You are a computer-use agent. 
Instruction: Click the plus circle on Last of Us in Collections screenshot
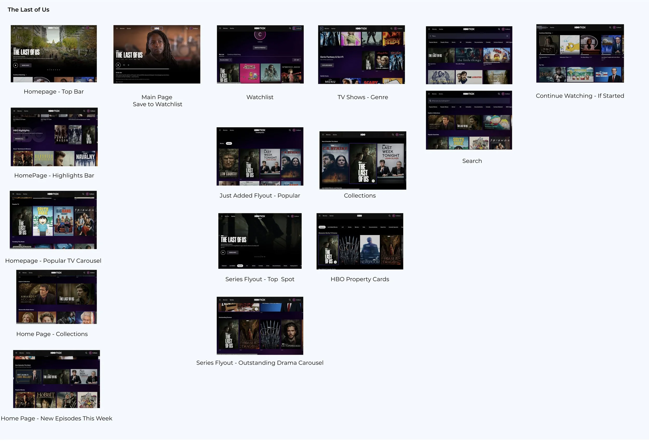pyautogui.click(x=373, y=181)
